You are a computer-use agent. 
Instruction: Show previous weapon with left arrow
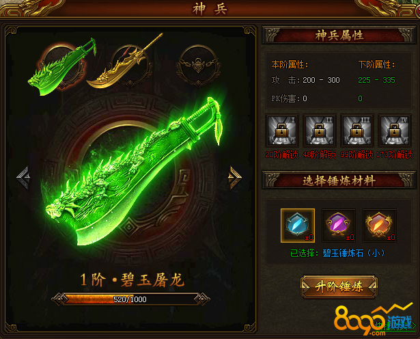(x=23, y=178)
